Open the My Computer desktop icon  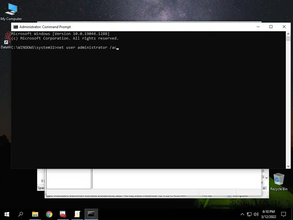coord(11,11)
